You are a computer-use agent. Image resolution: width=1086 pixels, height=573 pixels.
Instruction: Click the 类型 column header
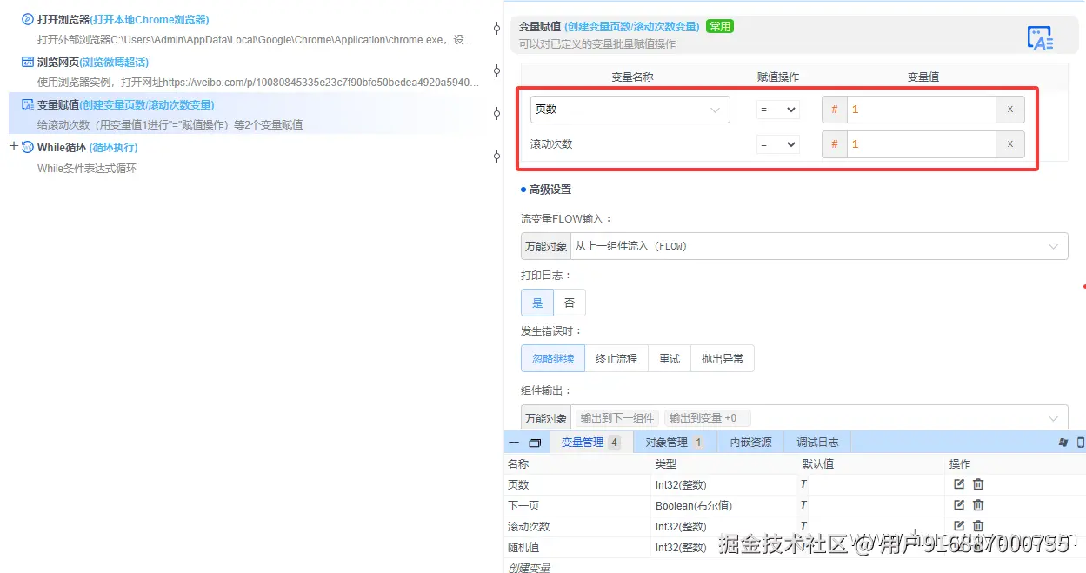pyautogui.click(x=666, y=464)
